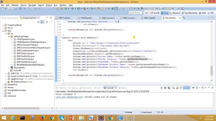This screenshot has height=121, width=216.
Task: Select ResultSetOperationsExample.java in the tree
Action: click(x=30, y=65)
